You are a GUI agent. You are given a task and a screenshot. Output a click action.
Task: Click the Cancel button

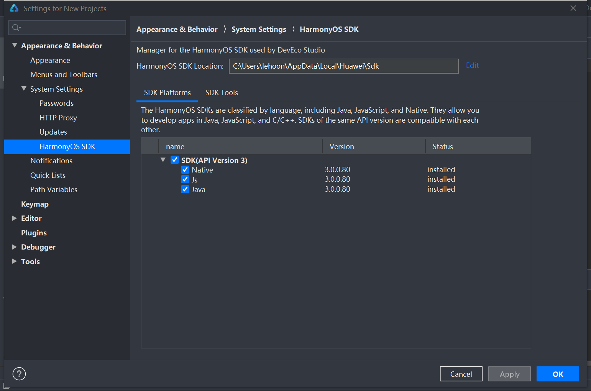pos(461,374)
